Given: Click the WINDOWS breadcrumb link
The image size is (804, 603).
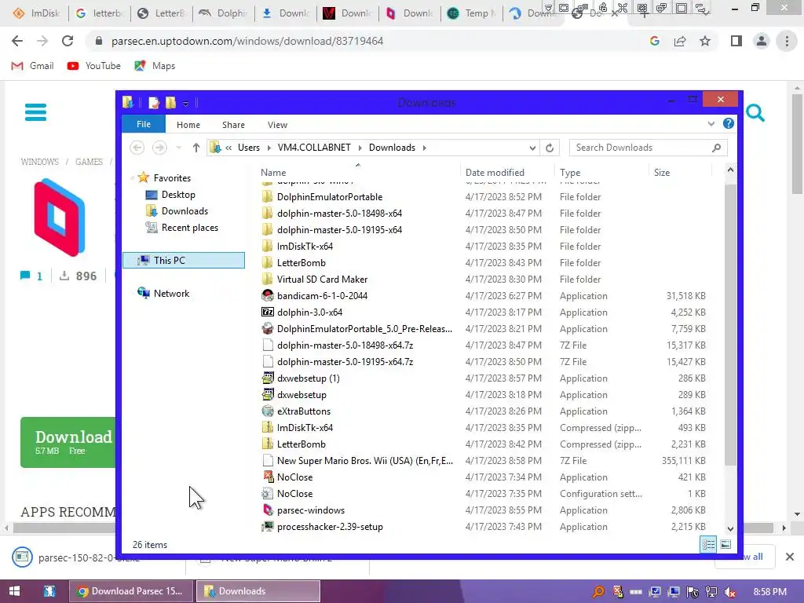Looking at the screenshot, I should (39, 162).
